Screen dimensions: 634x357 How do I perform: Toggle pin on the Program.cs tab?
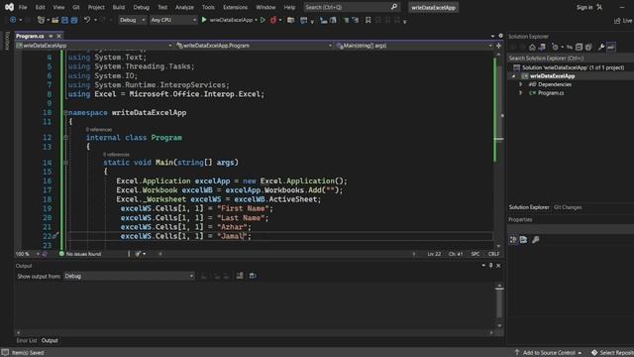click(51, 36)
